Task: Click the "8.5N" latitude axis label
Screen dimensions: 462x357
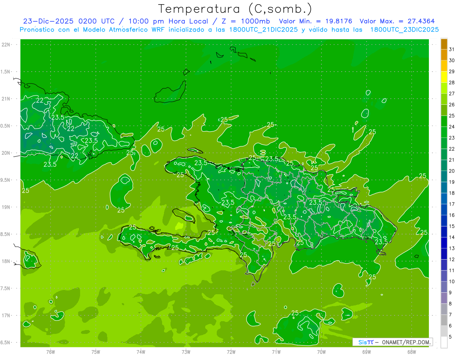Action: (x=6, y=234)
